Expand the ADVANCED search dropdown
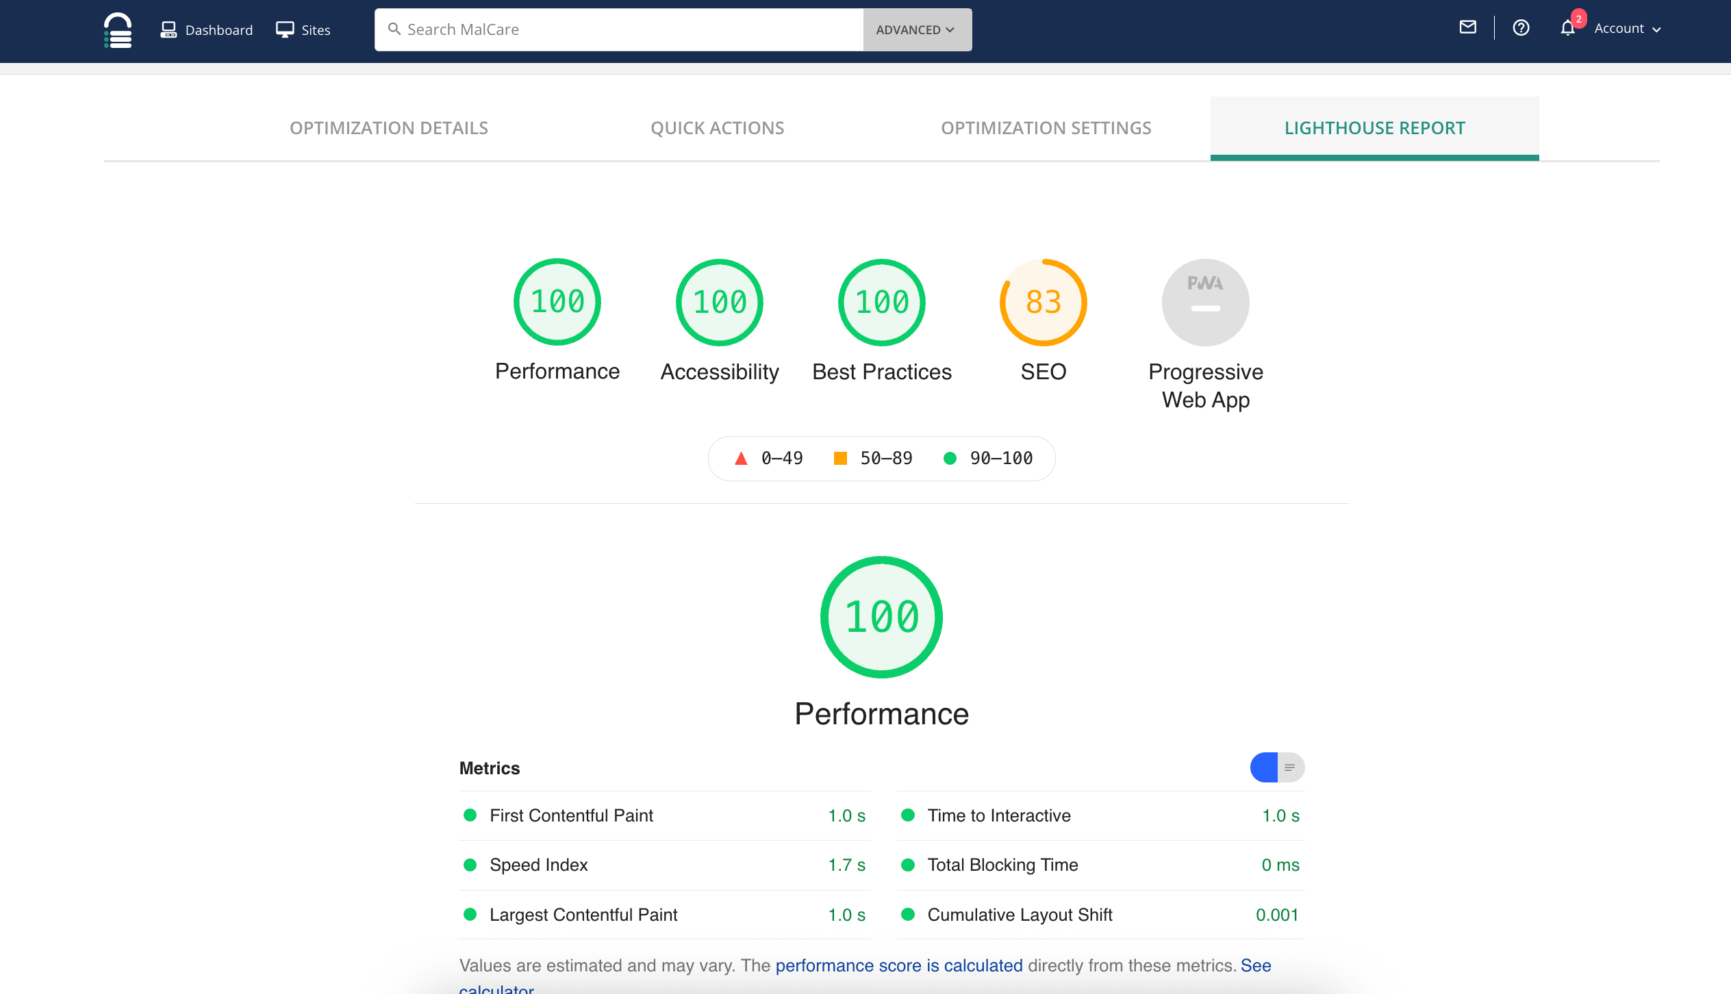The height and width of the screenshot is (994, 1731). (916, 29)
